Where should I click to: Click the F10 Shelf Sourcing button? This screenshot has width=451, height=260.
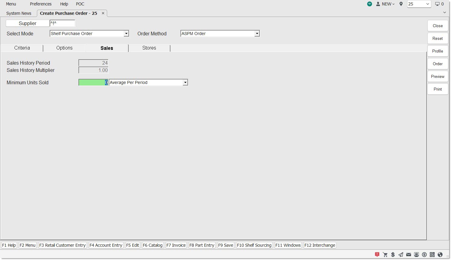click(x=254, y=245)
